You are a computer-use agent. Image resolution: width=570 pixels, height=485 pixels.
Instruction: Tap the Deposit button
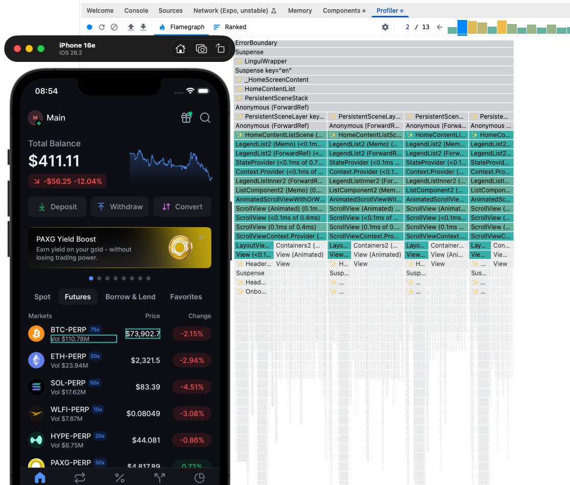point(57,207)
